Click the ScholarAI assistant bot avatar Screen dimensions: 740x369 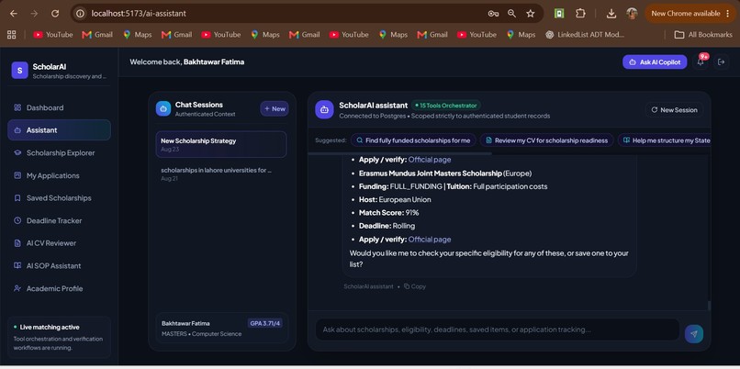click(324, 109)
